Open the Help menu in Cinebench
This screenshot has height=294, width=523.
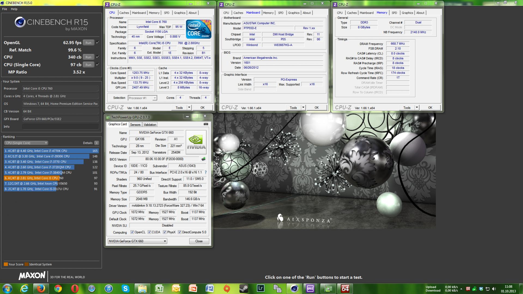point(14,9)
